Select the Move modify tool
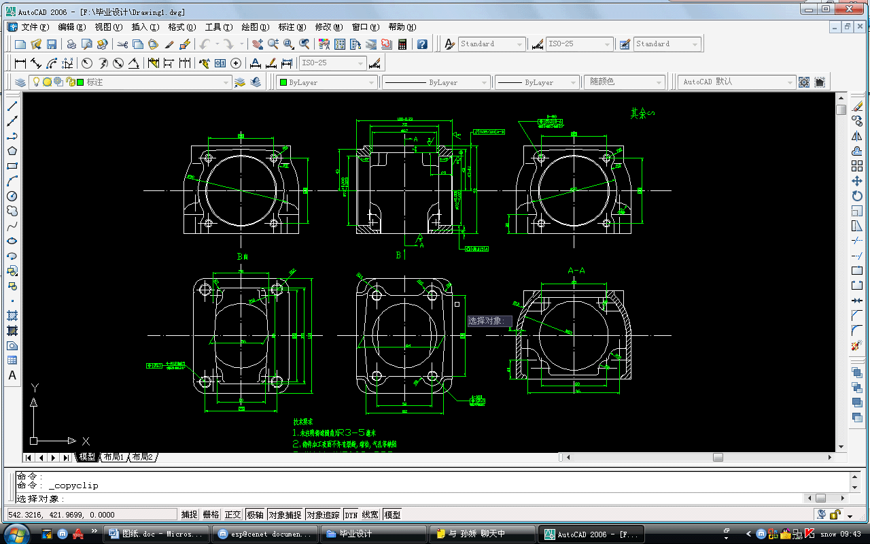 tap(857, 181)
